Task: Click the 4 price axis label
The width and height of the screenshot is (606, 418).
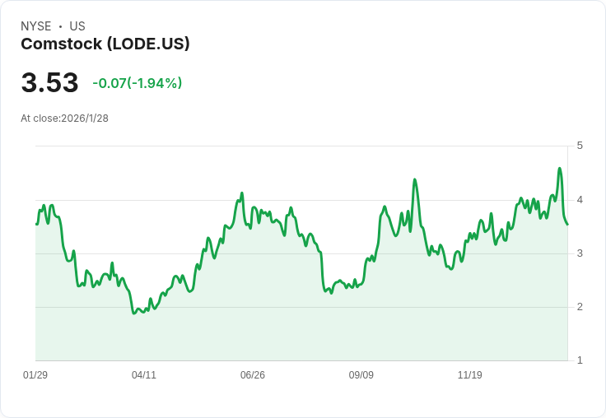Action: (x=580, y=200)
